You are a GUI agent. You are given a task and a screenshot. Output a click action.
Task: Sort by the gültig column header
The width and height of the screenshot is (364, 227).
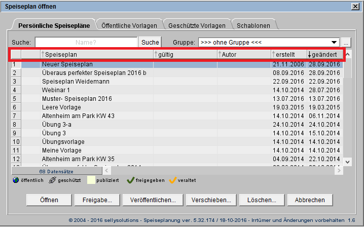[186, 55]
